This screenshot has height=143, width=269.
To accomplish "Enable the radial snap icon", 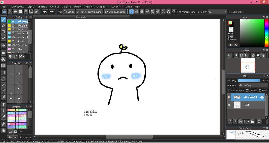I will pos(153,12).
